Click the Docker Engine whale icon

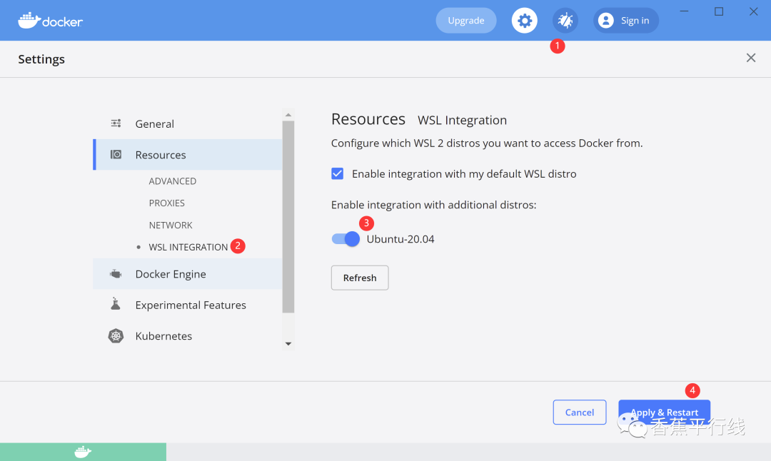(x=115, y=273)
